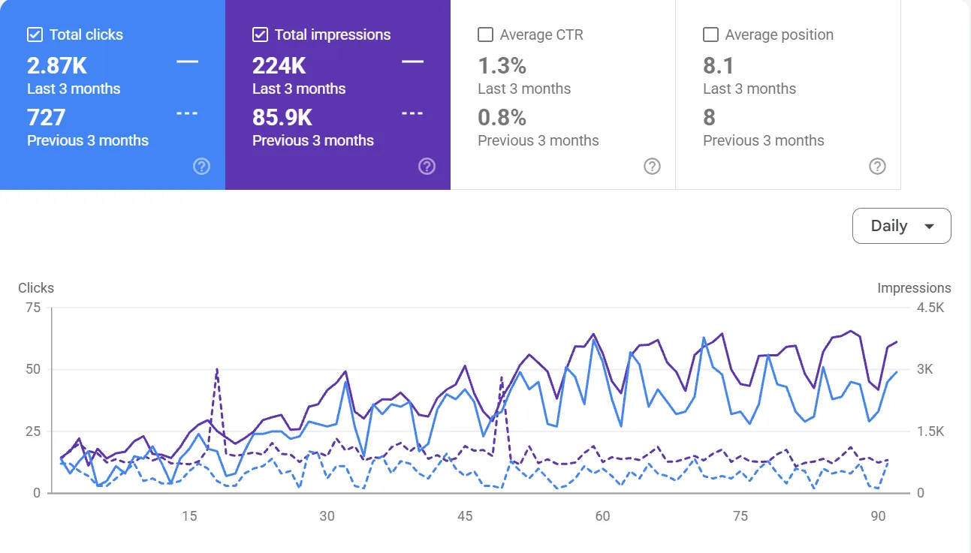Viewport: 971px width, 553px height.
Task: Click the dashed impressions spike near day 18
Action: tap(217, 371)
